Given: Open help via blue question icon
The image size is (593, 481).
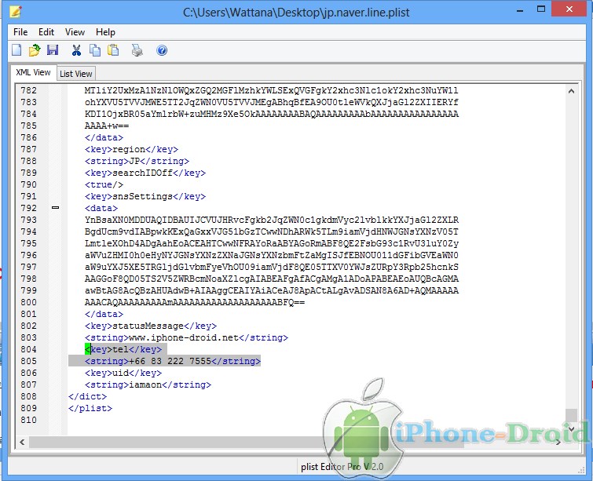Looking at the screenshot, I should (162, 50).
